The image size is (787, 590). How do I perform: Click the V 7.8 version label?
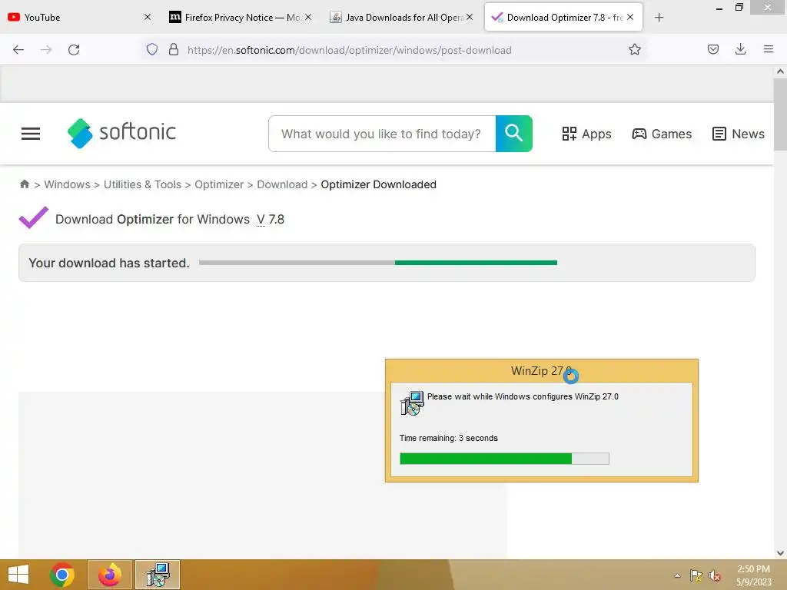[x=271, y=219]
